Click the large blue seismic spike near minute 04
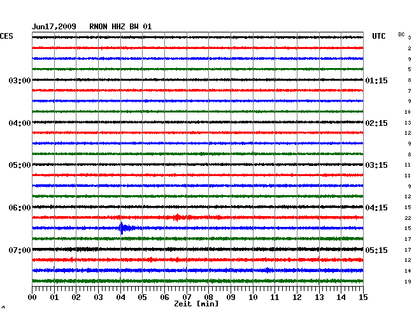This screenshot has width=414, height=314. pos(122,228)
